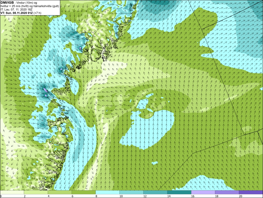263x198 pixels.
Task: Click the legend scale label '16'
Action: pyautogui.click(x=193, y=196)
